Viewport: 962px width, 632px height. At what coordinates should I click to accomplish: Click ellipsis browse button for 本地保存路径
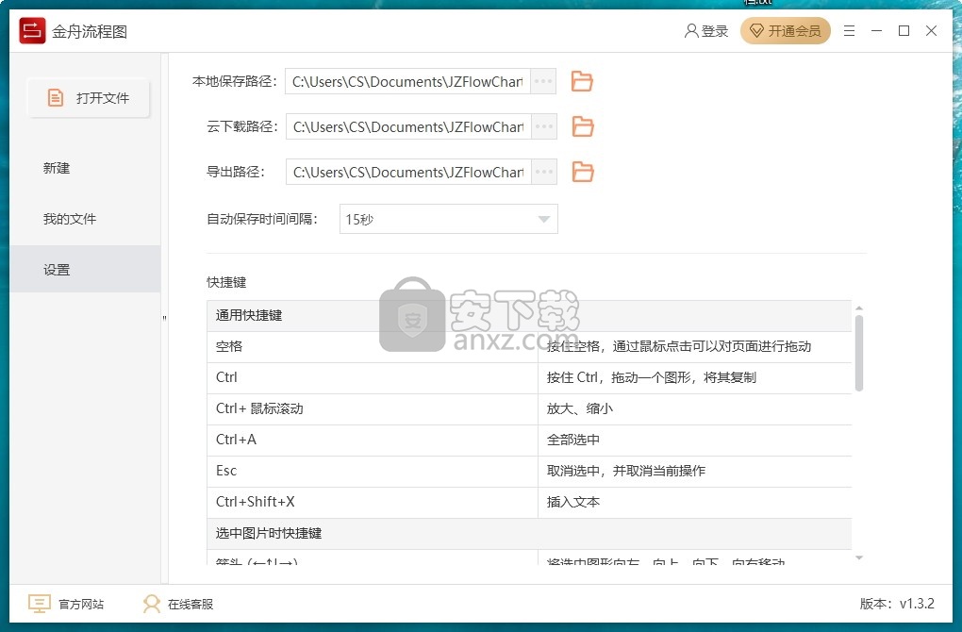[543, 81]
